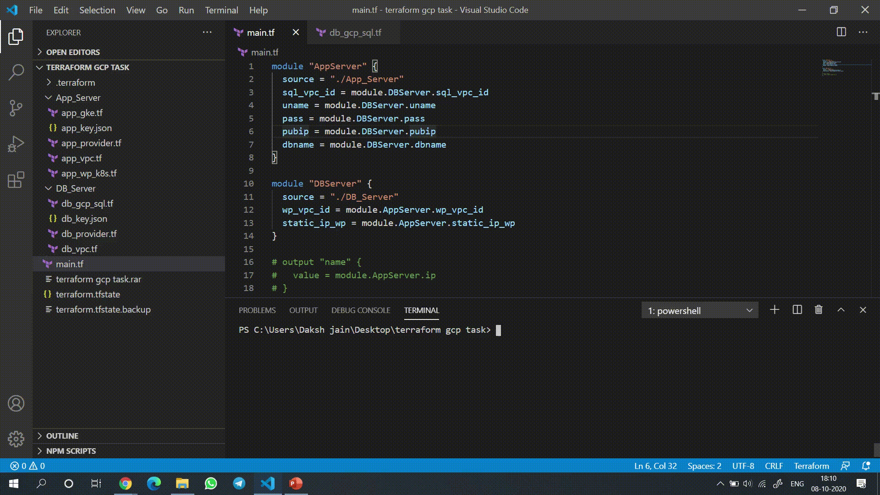Open PowerPoint from the taskbar
Viewport: 880px width, 495px height.
(296, 484)
